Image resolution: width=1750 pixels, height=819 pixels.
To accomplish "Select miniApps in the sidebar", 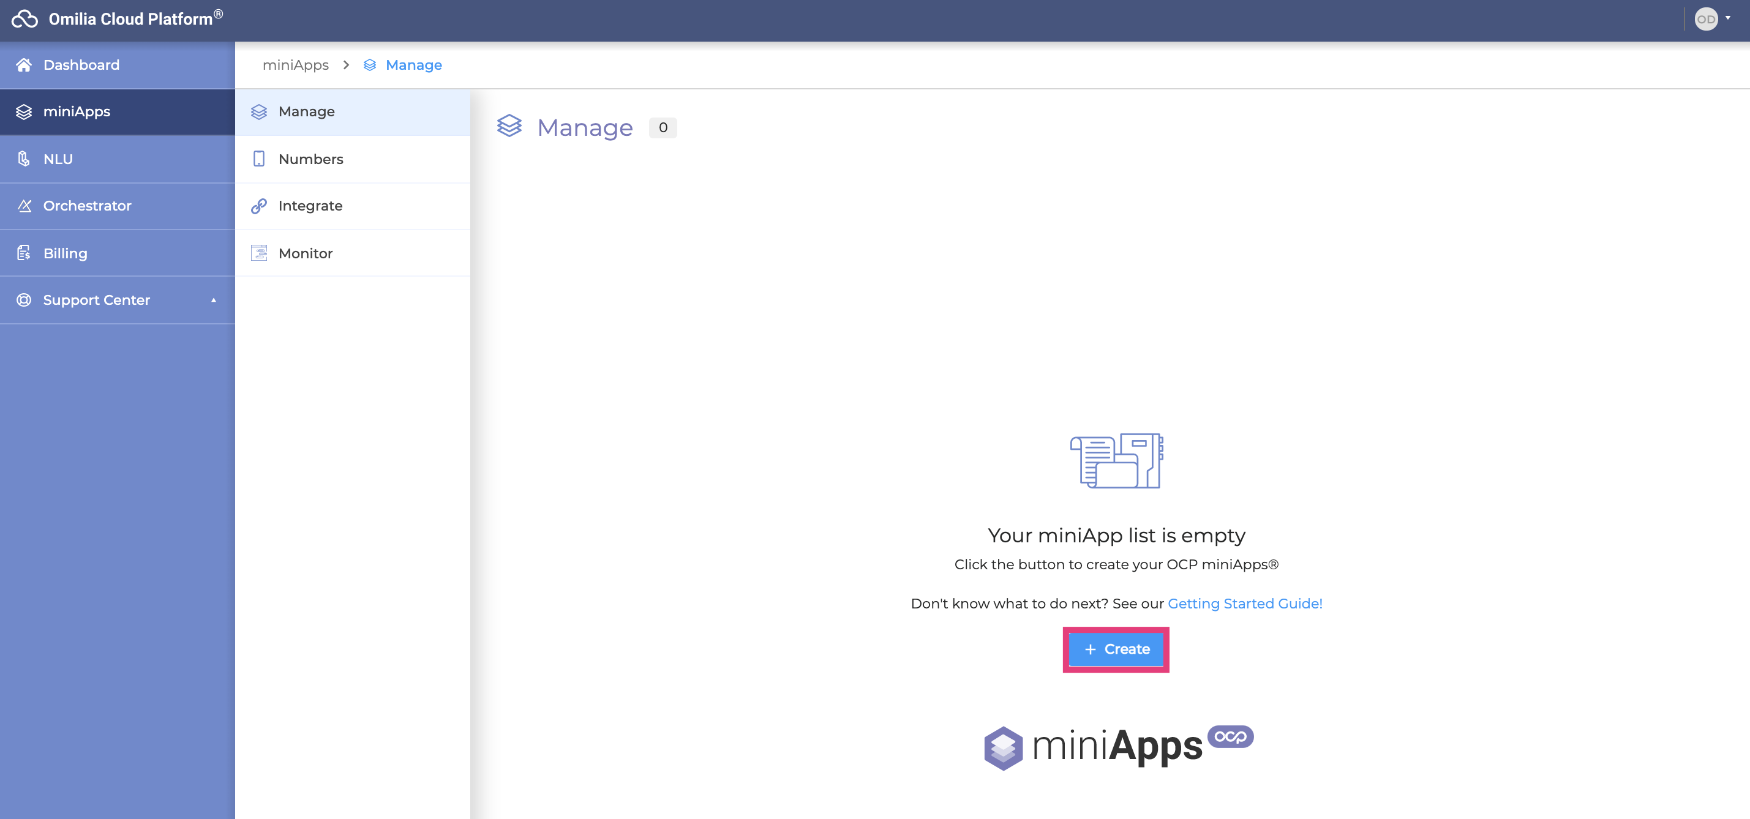I will tap(118, 112).
